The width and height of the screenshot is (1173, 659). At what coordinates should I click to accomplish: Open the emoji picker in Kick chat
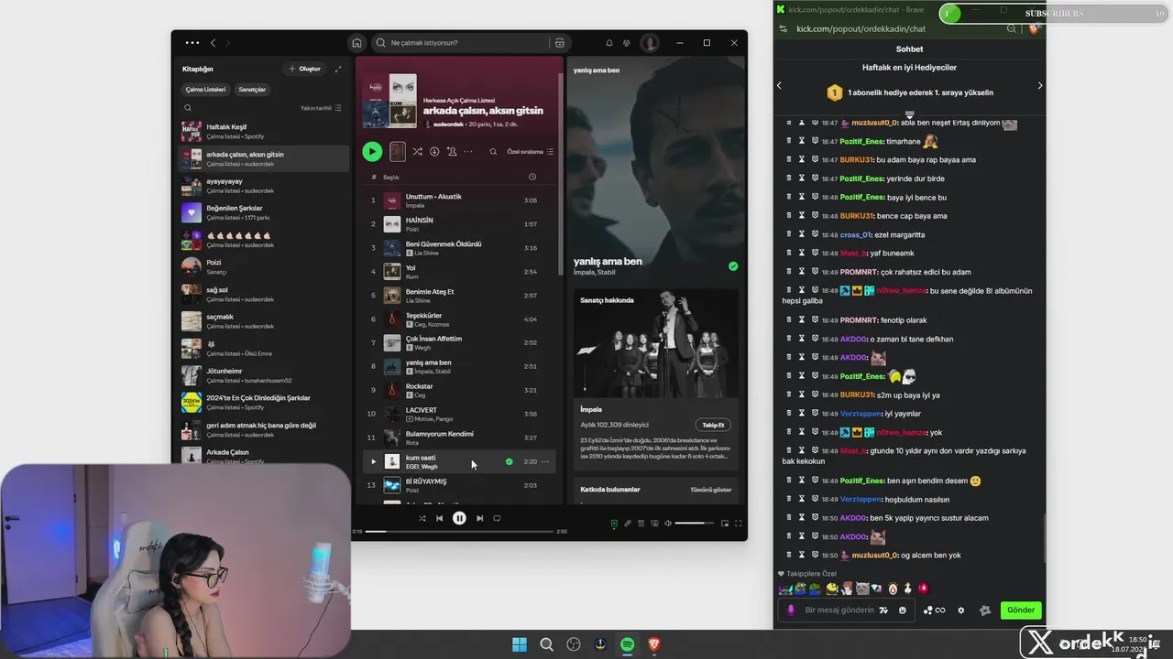pyautogui.click(x=903, y=610)
